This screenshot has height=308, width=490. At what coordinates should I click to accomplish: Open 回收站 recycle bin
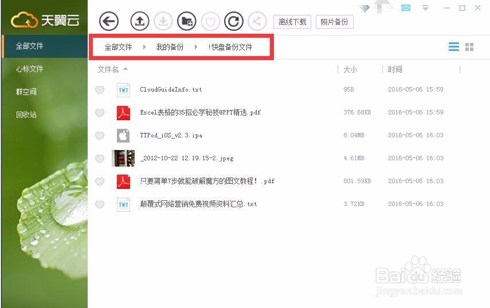tap(26, 114)
